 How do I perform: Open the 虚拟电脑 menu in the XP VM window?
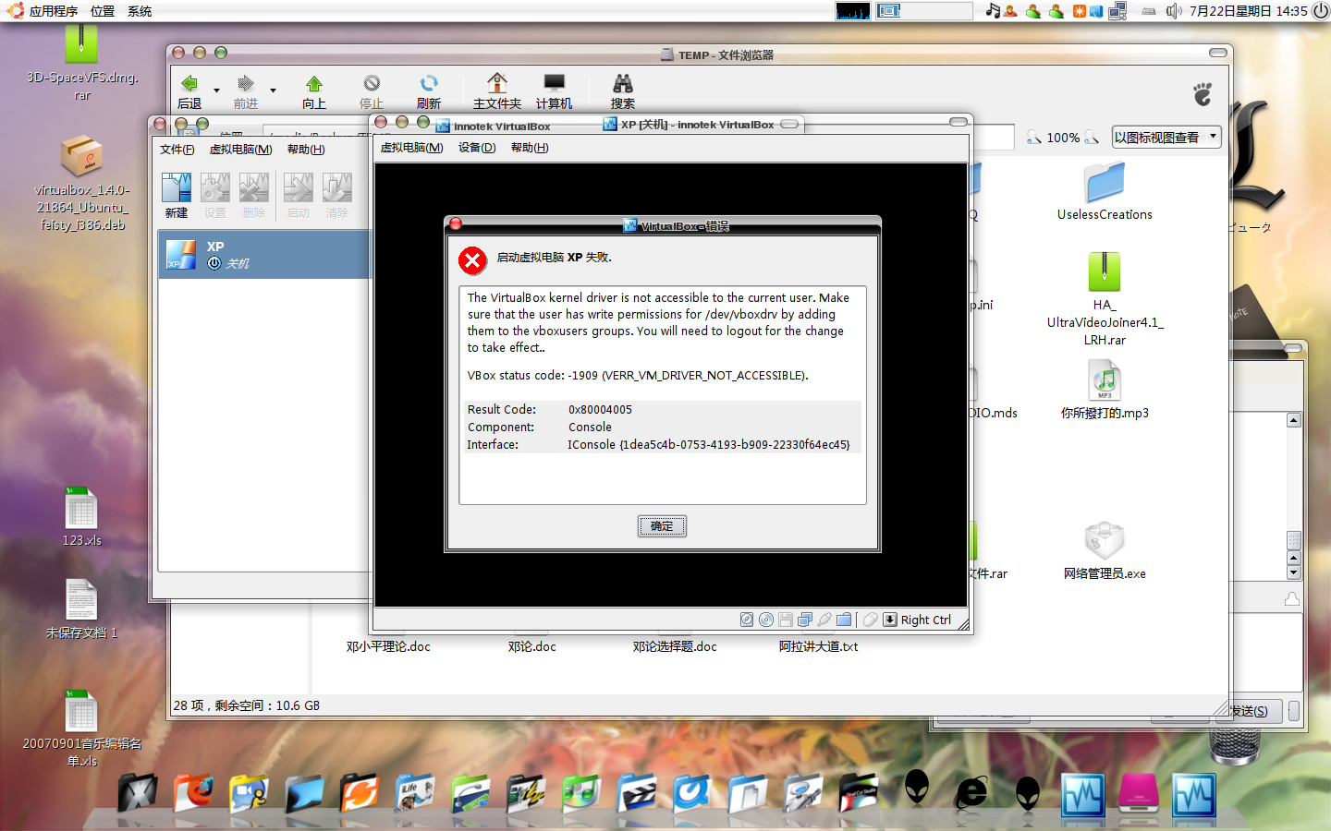tap(411, 148)
